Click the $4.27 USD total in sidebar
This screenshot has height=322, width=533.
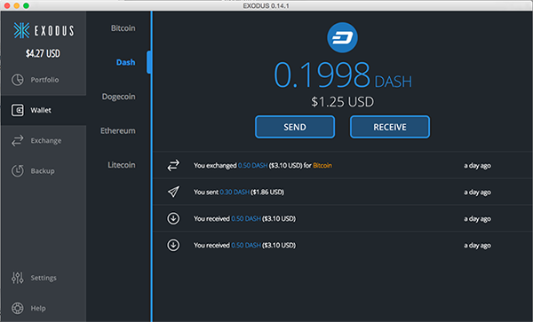click(x=43, y=53)
